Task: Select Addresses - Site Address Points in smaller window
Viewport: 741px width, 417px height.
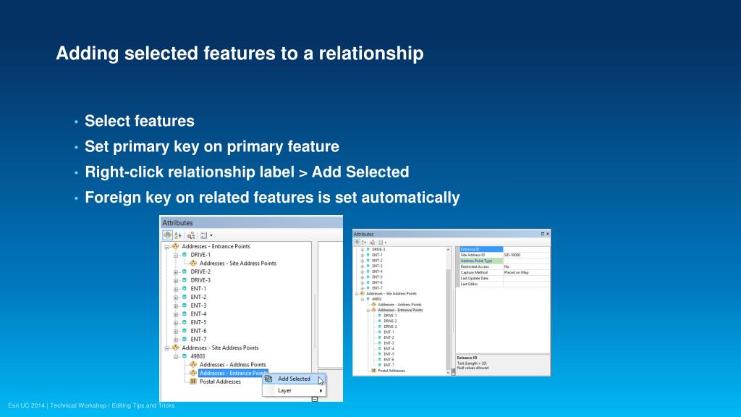Action: click(391, 294)
